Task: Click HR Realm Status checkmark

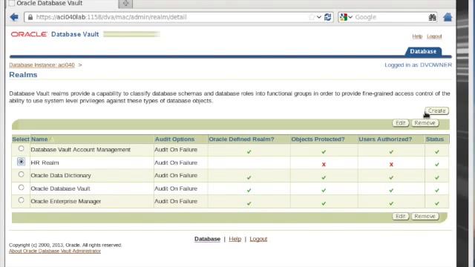Action: pos(437,165)
